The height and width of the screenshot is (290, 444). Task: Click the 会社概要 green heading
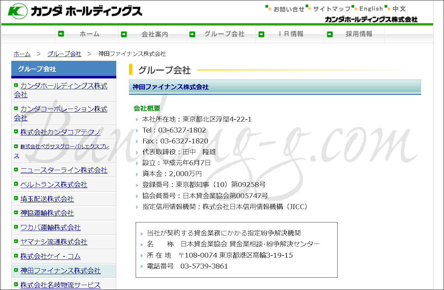pyautogui.click(x=147, y=108)
